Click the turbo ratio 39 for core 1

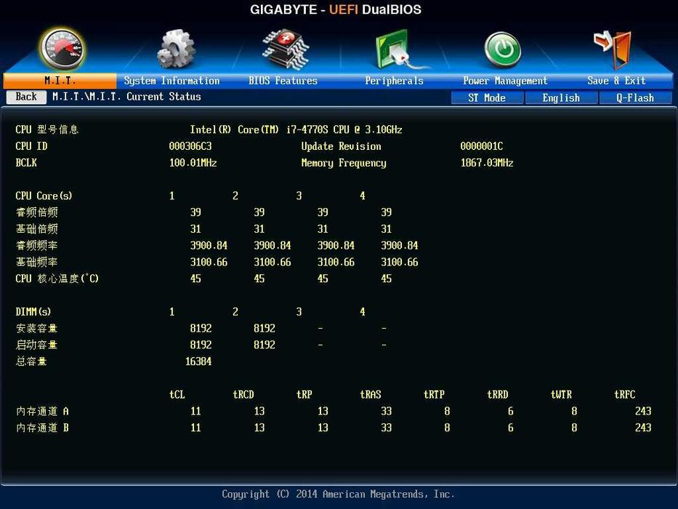[195, 212]
